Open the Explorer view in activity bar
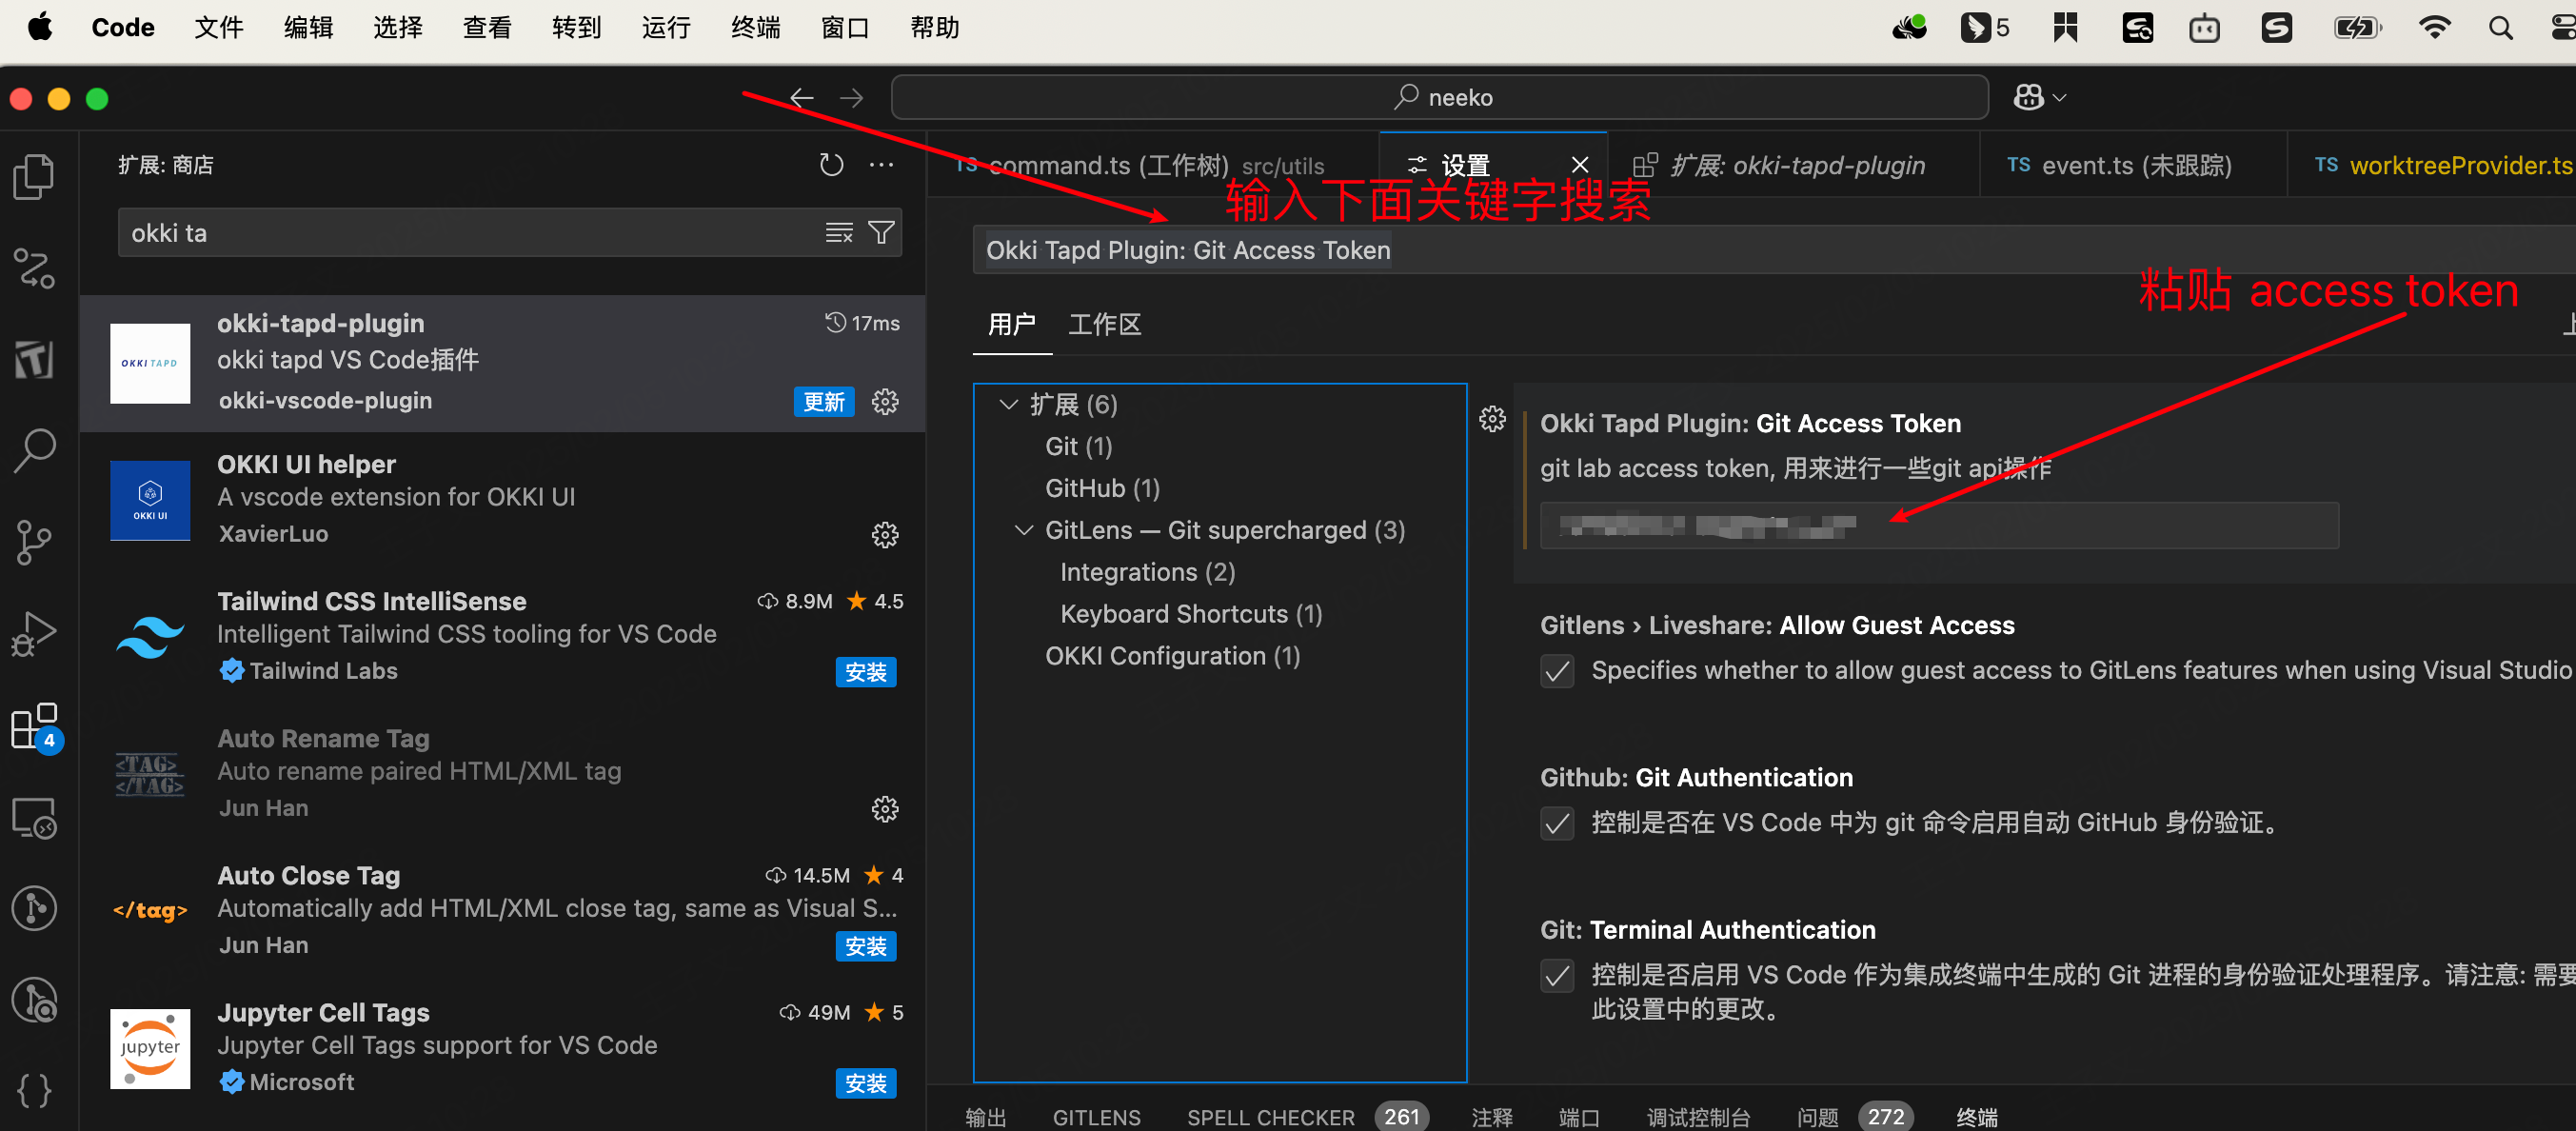Image resolution: width=2576 pixels, height=1131 pixels. [x=34, y=177]
